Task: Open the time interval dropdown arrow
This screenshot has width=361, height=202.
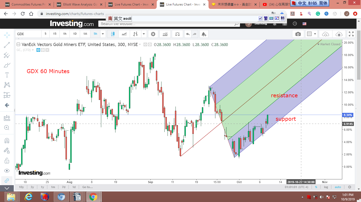Action: (103, 34)
